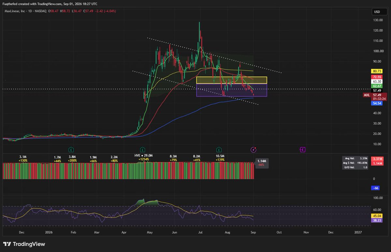The image size is (391, 252).
Task: Click the Apr label on time axis
Action: (124, 232)
